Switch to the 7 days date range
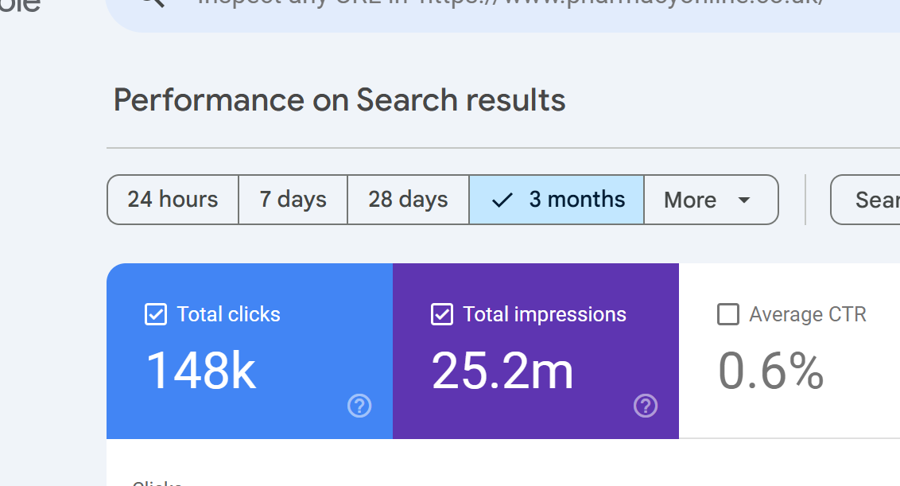The height and width of the screenshot is (486, 900). pos(293,200)
